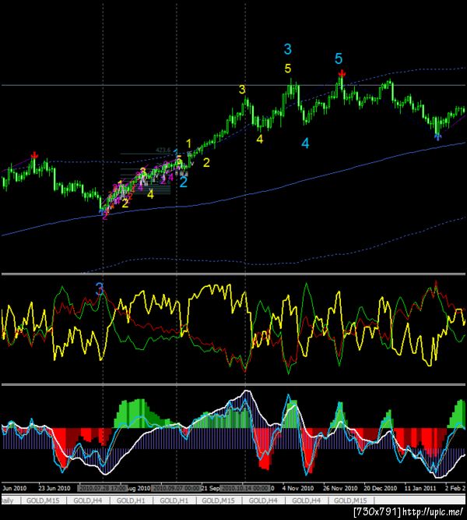Select the blue wave label 5 above the red arrow
This screenshot has width=467, height=520.
pos(338,58)
